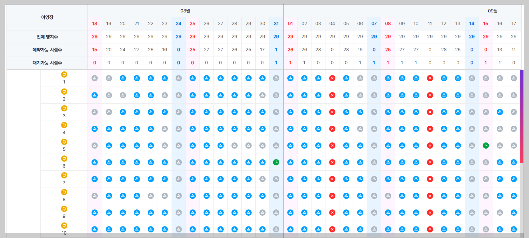The width and height of the screenshot is (529, 238).
Task: Click waitlist count '1' under Sep 15
Action: [486, 63]
